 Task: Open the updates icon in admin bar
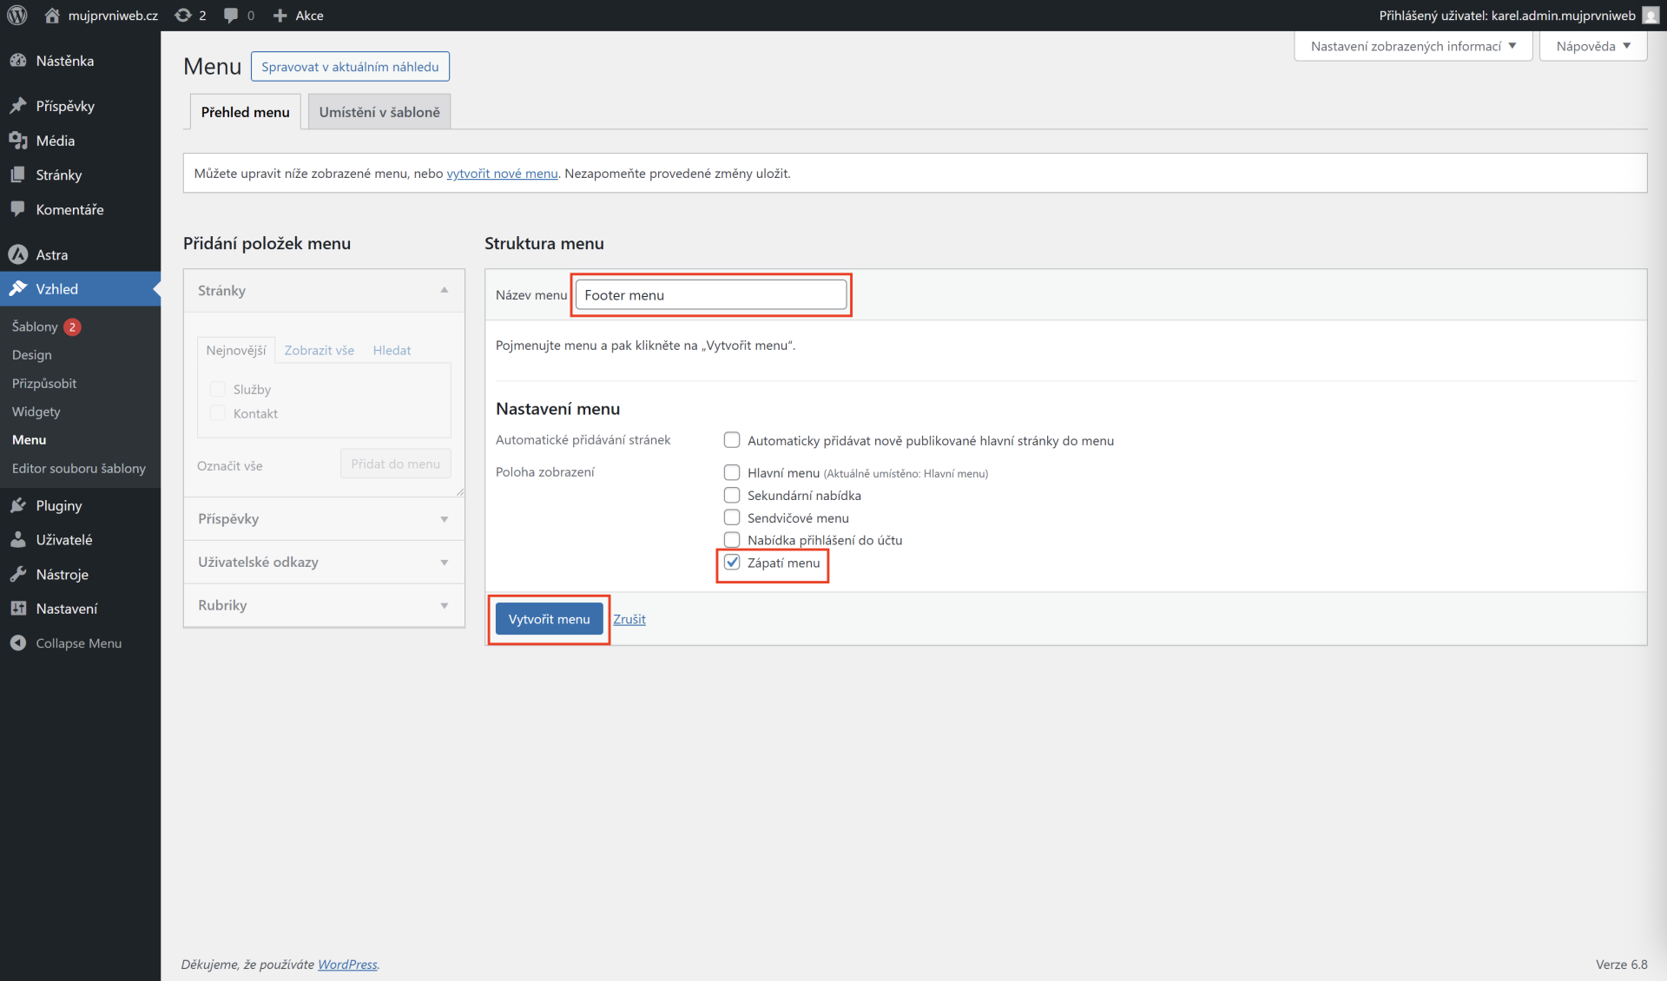pos(183,16)
